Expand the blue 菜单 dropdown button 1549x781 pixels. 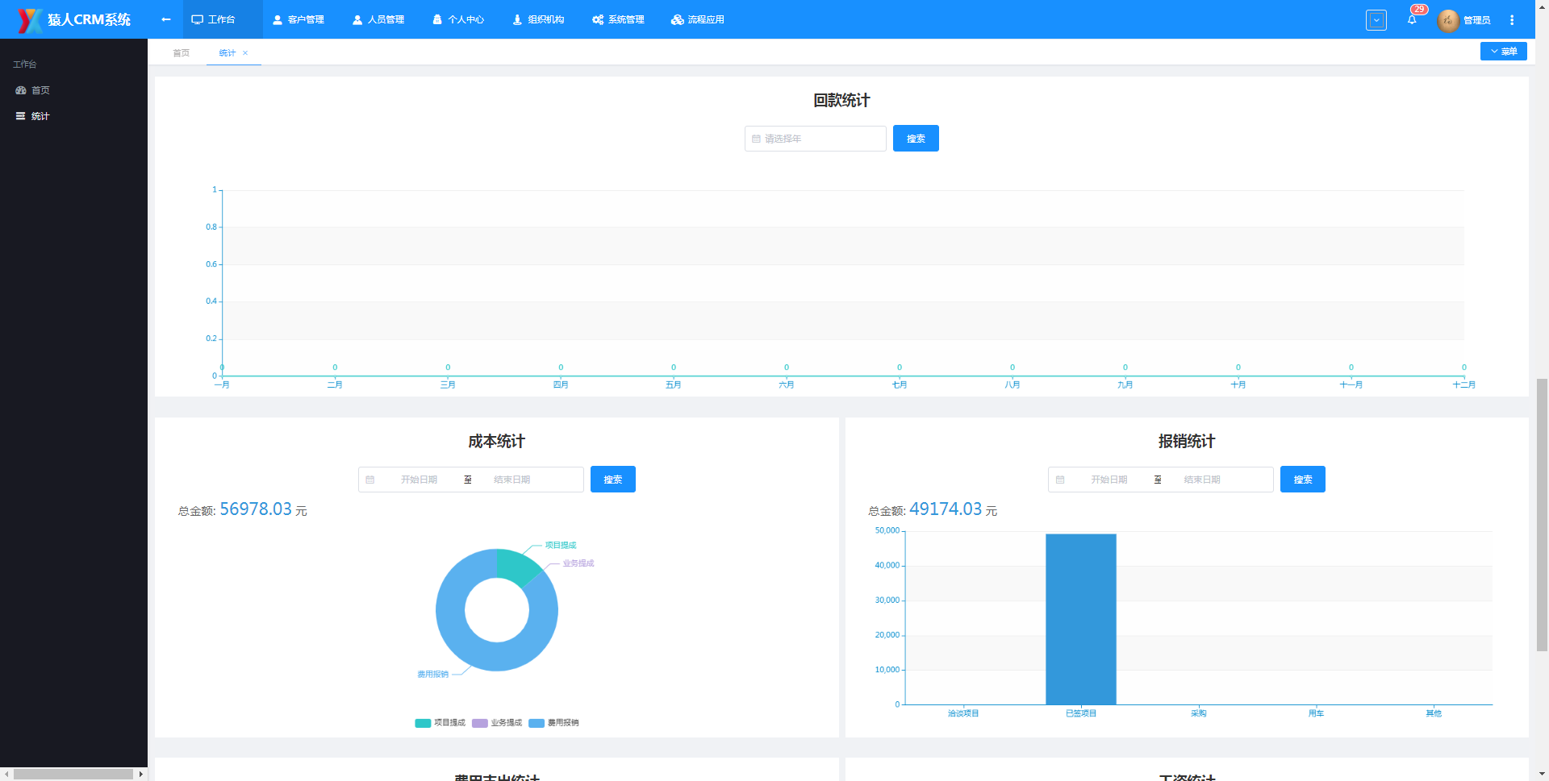tap(1504, 51)
